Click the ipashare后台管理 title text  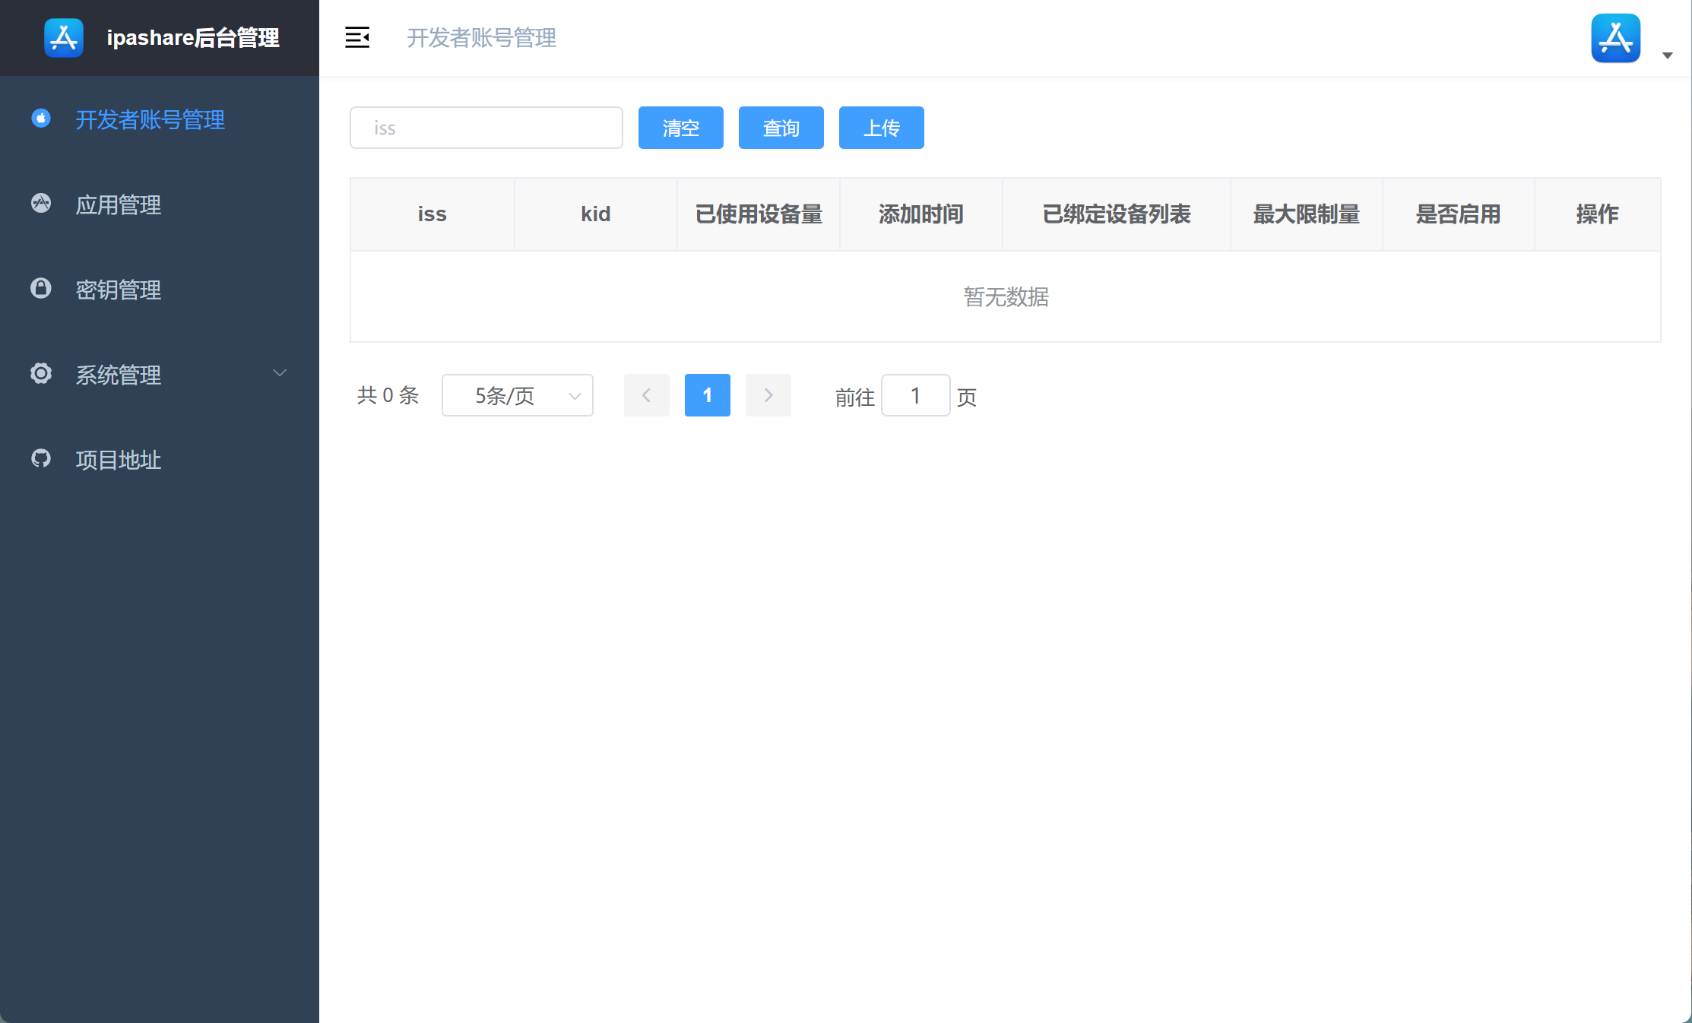[193, 38]
